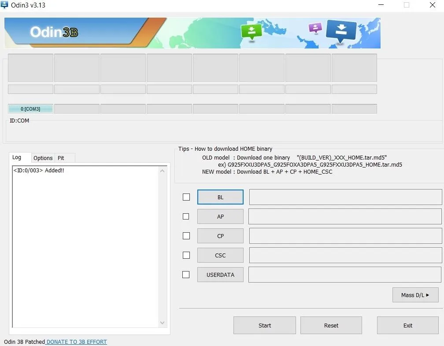Enable the CSC checkbox
Screen dimensions: 444x346
[x=186, y=255]
